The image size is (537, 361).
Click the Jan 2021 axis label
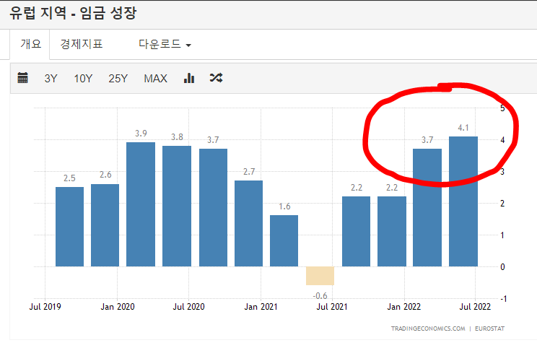261,307
